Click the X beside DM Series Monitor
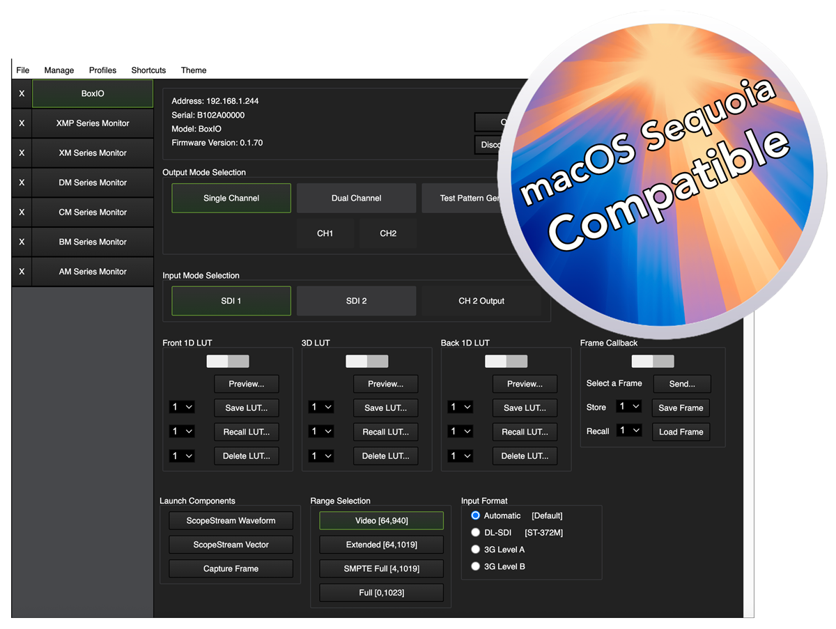The width and height of the screenshot is (836, 629). [22, 183]
